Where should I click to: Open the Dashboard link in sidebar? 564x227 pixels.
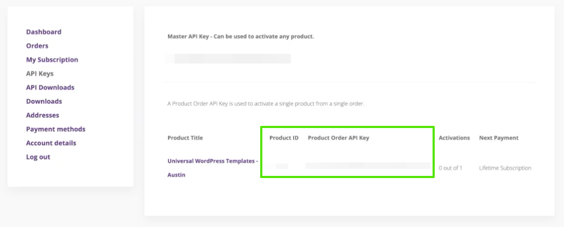44,32
